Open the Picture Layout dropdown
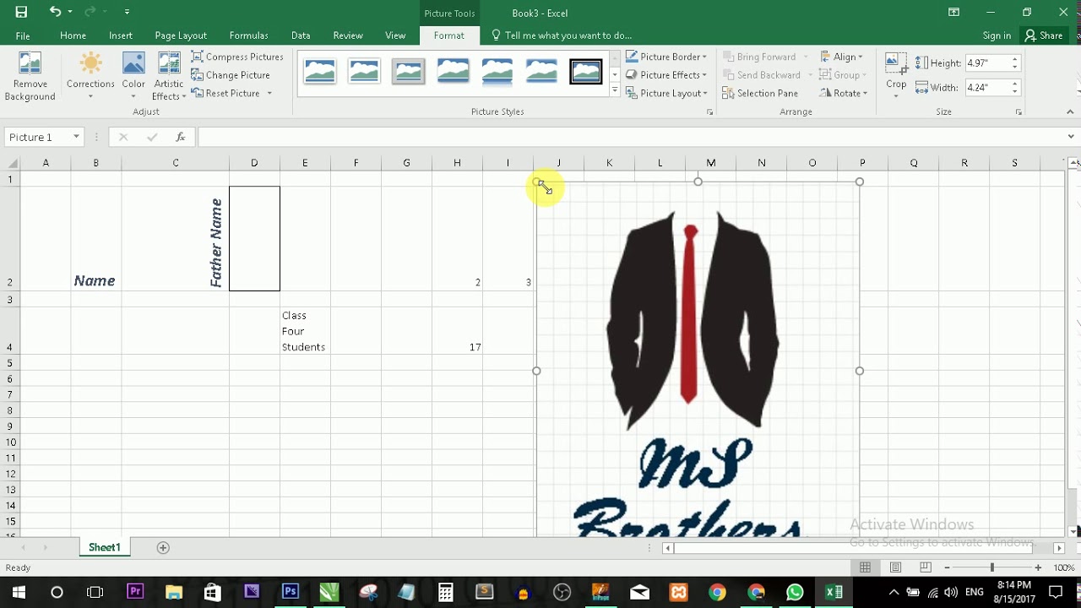1081x608 pixels. click(x=667, y=93)
